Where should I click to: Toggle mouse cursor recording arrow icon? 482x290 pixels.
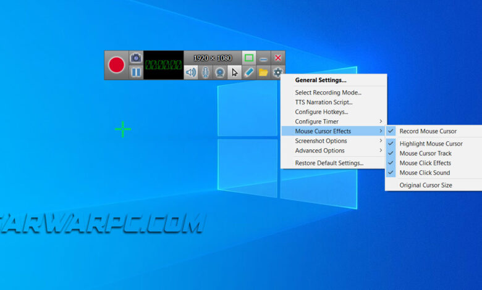(235, 72)
